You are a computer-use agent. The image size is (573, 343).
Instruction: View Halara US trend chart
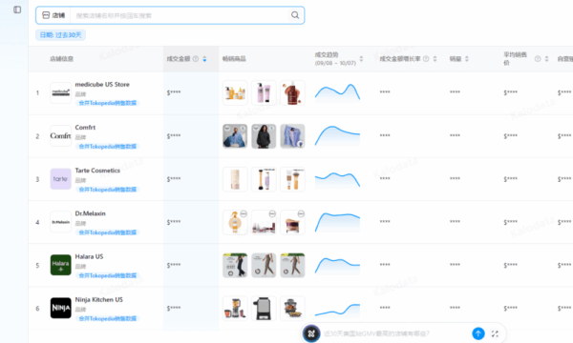click(x=337, y=266)
